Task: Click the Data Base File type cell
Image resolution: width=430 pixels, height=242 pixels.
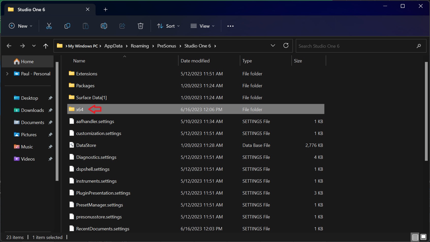Action: (x=256, y=145)
